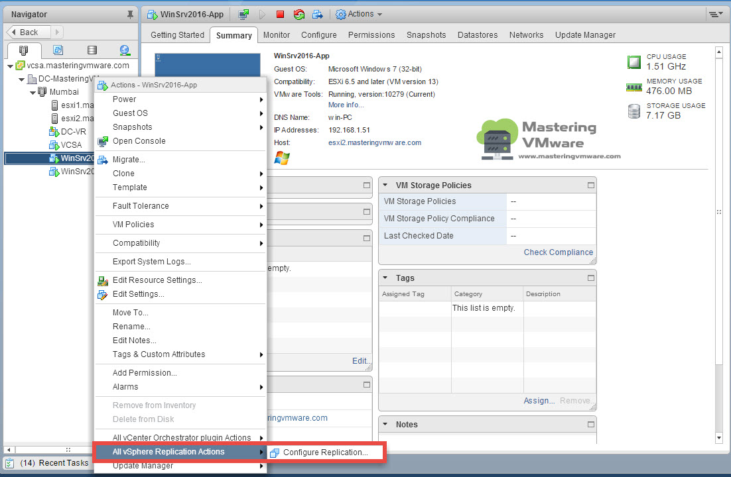Open All vCenter Orchestrator plugin Actions

180,438
